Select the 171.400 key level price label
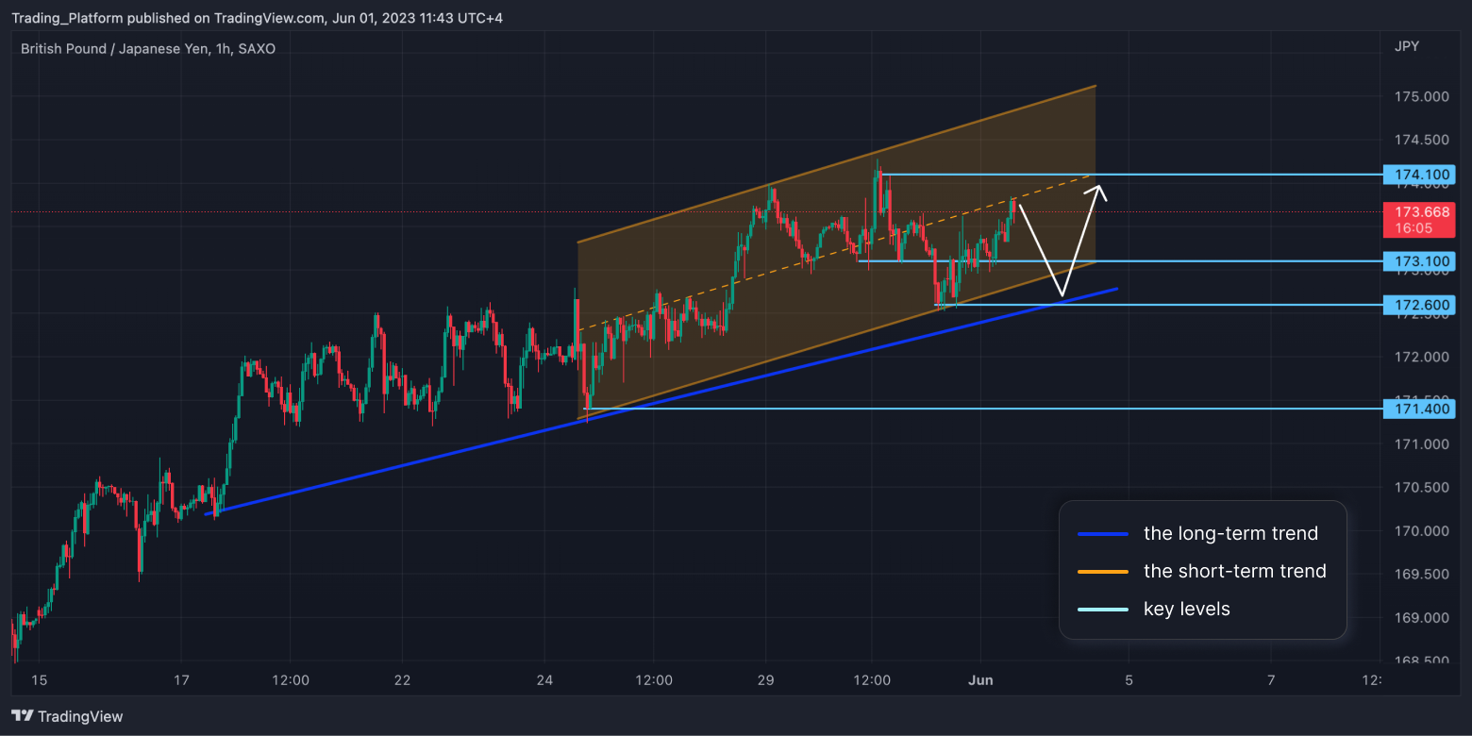Image resolution: width=1472 pixels, height=736 pixels. tap(1419, 409)
